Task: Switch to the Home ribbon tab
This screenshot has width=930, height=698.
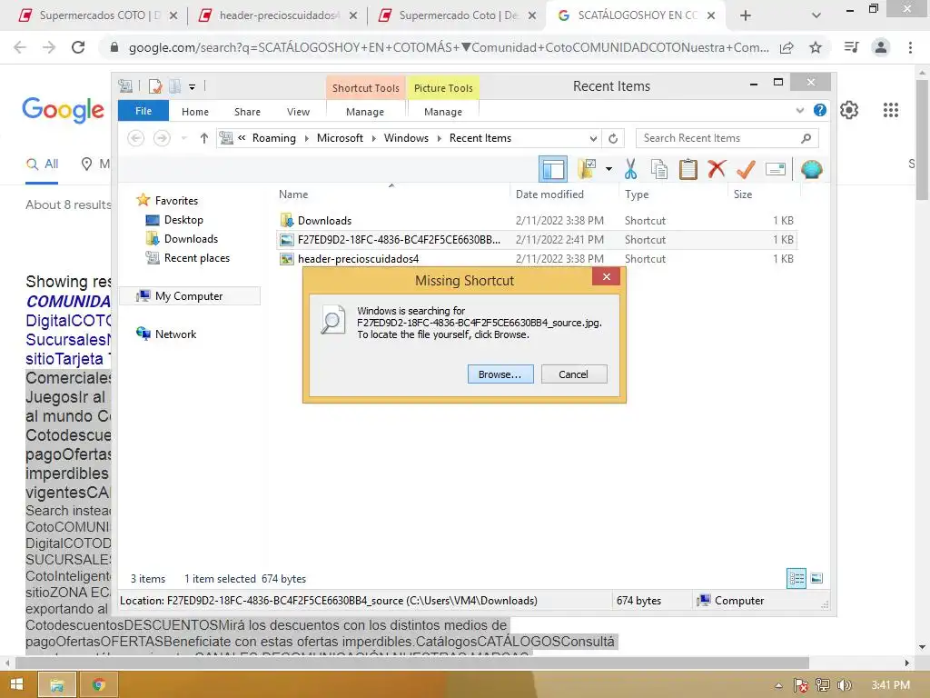Action: click(x=195, y=112)
